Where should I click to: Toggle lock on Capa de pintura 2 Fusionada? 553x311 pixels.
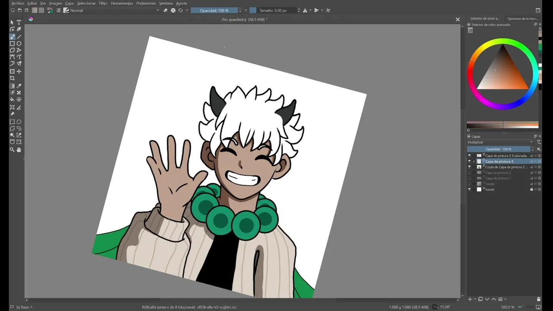(x=531, y=155)
